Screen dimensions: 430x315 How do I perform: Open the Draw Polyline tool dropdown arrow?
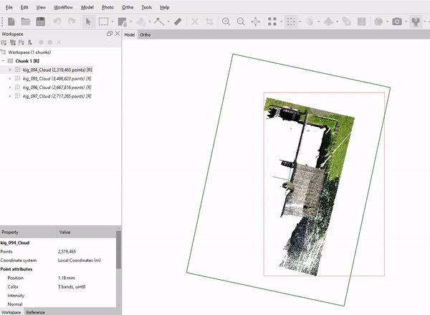click(168, 22)
